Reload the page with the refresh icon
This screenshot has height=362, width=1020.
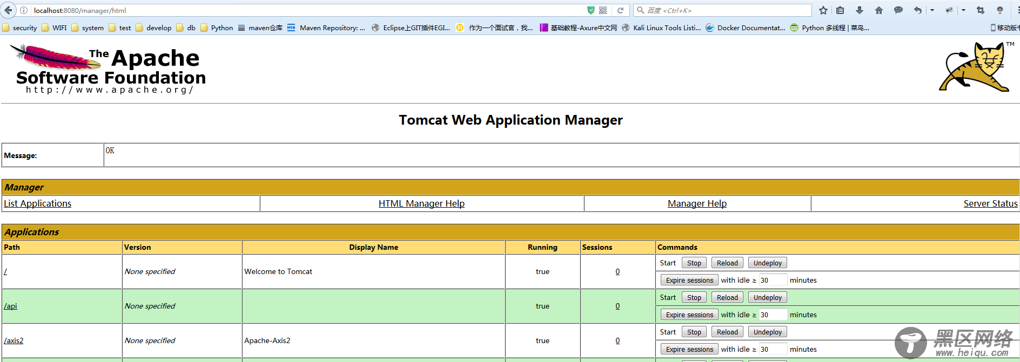[x=621, y=10]
